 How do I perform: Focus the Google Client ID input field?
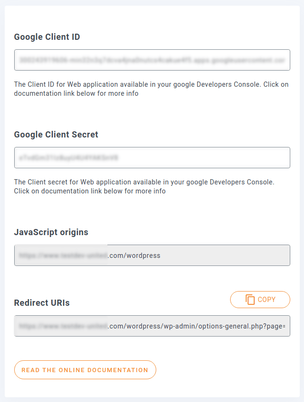pos(152,60)
